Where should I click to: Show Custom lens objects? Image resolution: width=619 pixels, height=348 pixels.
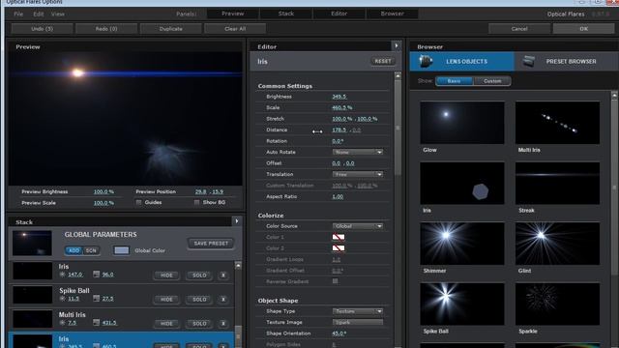coord(492,81)
